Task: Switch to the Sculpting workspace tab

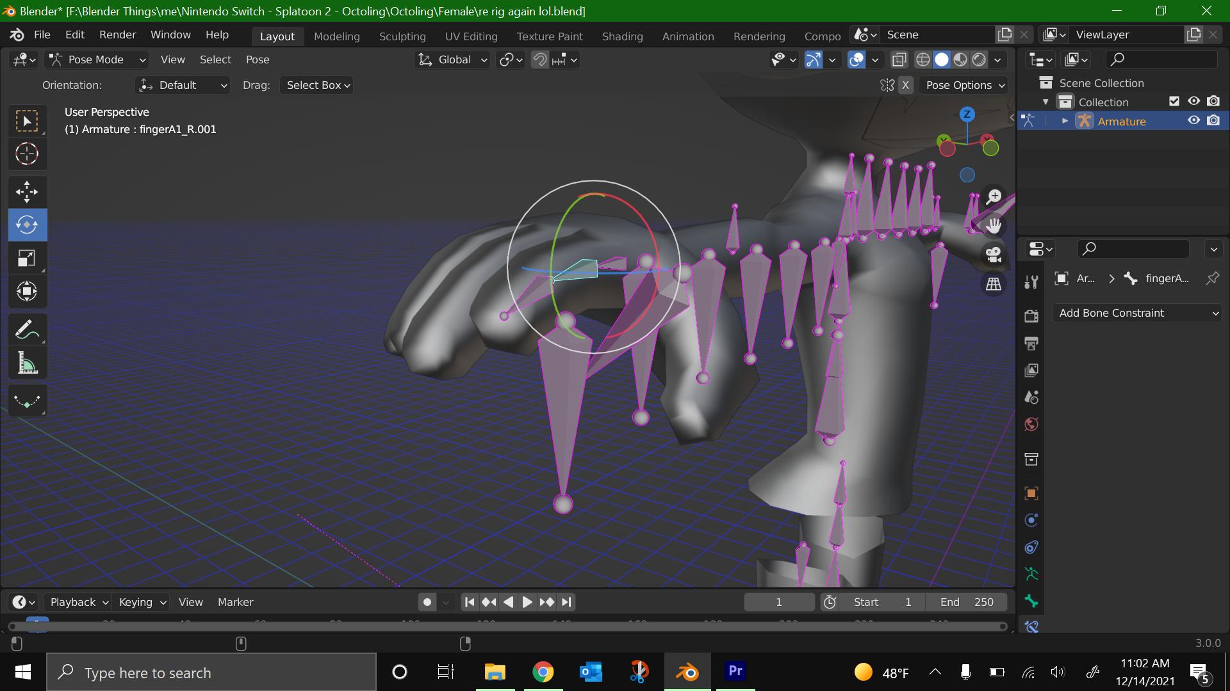Action: coord(402,36)
